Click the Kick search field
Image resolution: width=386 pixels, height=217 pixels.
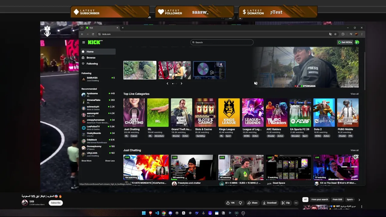[222, 42]
